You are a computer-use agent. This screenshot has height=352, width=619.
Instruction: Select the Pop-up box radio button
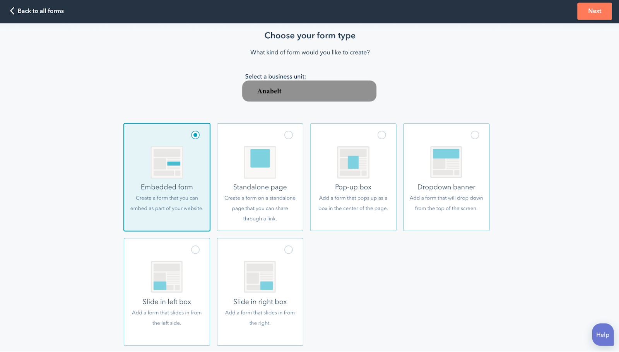coord(382,135)
